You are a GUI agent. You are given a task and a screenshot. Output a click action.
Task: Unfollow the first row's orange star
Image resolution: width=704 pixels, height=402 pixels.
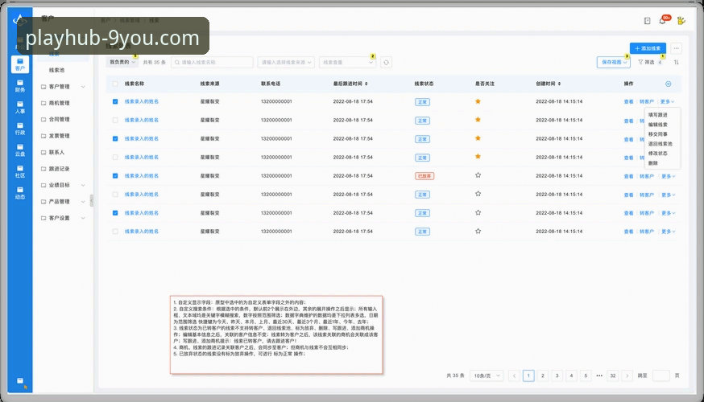pyautogui.click(x=478, y=101)
